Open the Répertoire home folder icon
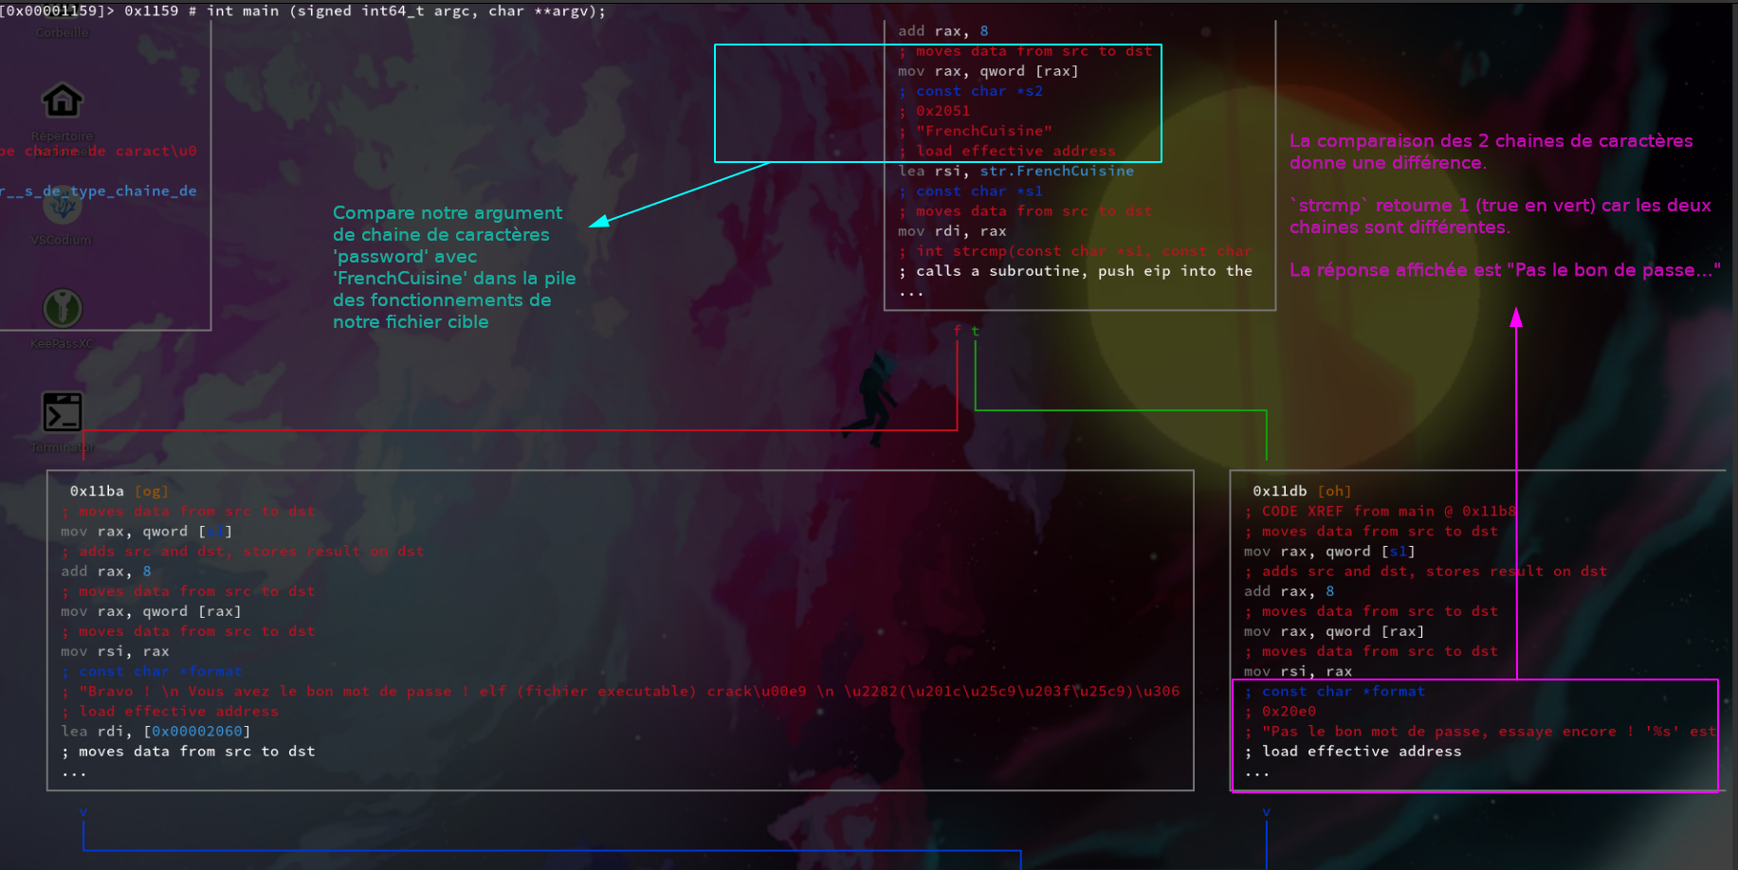Image resolution: width=1738 pixels, height=870 pixels. pyautogui.click(x=63, y=100)
